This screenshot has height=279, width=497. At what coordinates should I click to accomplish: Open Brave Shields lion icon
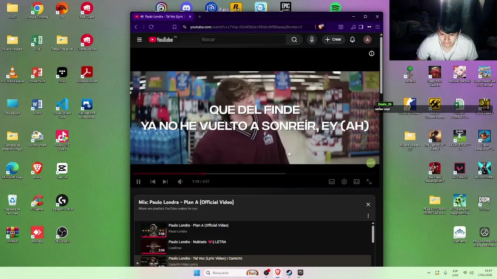(321, 27)
